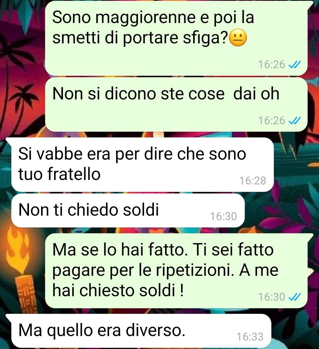Tap the palm tree on wallpaper background
319x349 pixels.
(x=23, y=95)
